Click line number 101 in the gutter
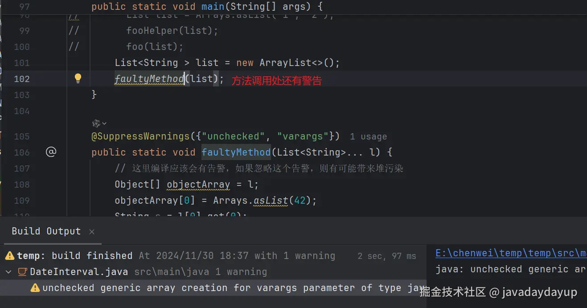This screenshot has width=587, height=308. [x=22, y=63]
